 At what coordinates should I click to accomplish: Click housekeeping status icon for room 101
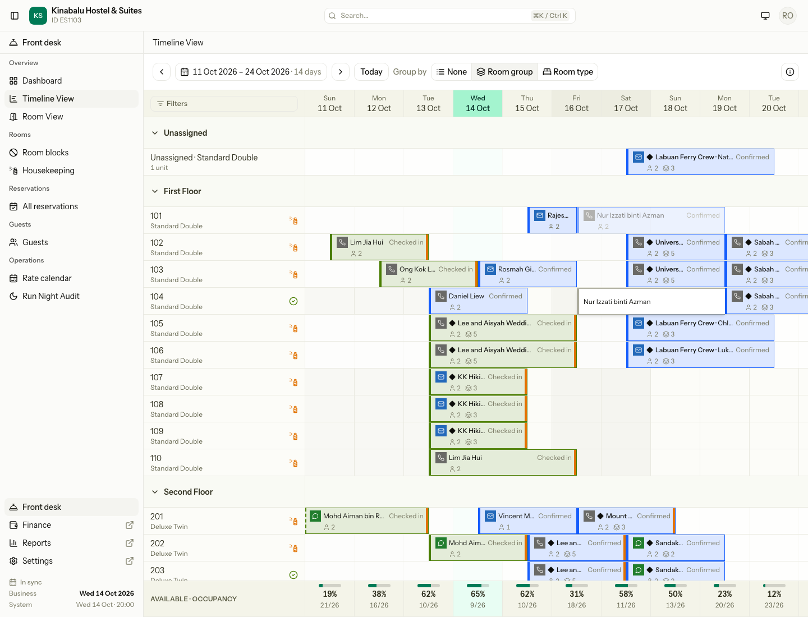point(293,220)
